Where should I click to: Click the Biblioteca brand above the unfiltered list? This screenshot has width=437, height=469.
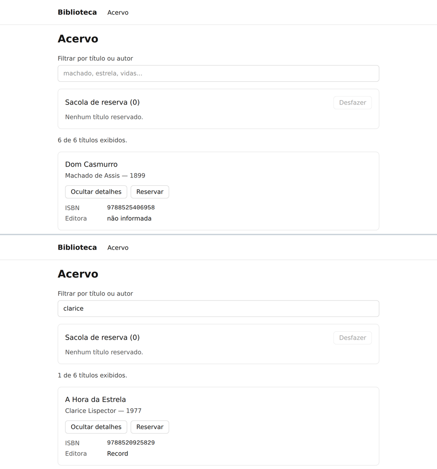[x=77, y=12]
